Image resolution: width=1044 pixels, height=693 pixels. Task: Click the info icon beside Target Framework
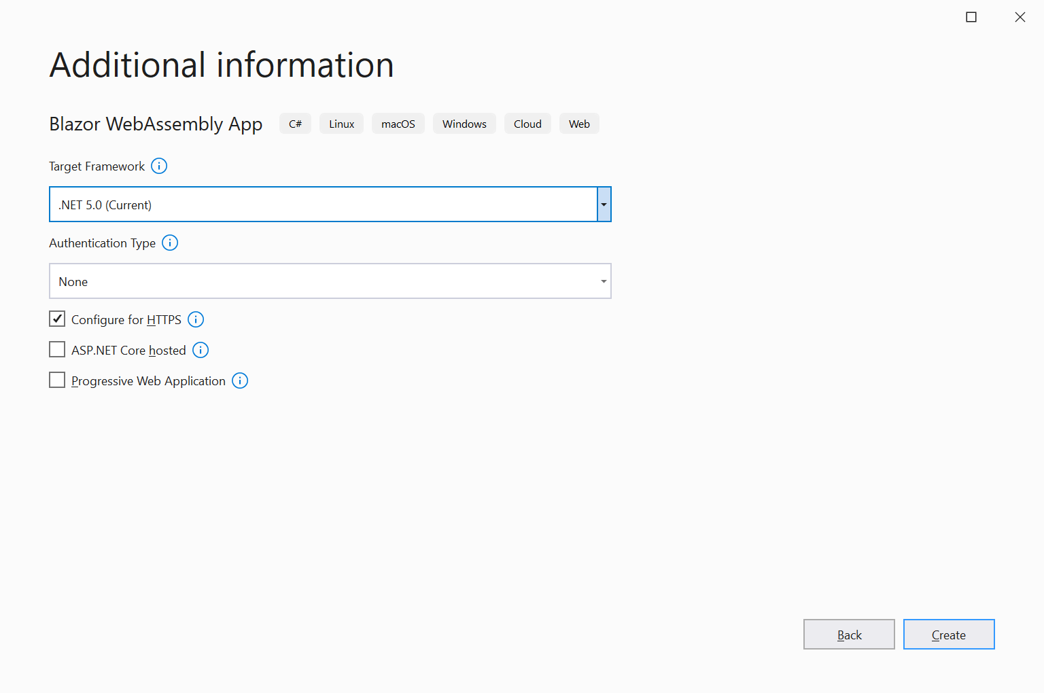pos(158,166)
